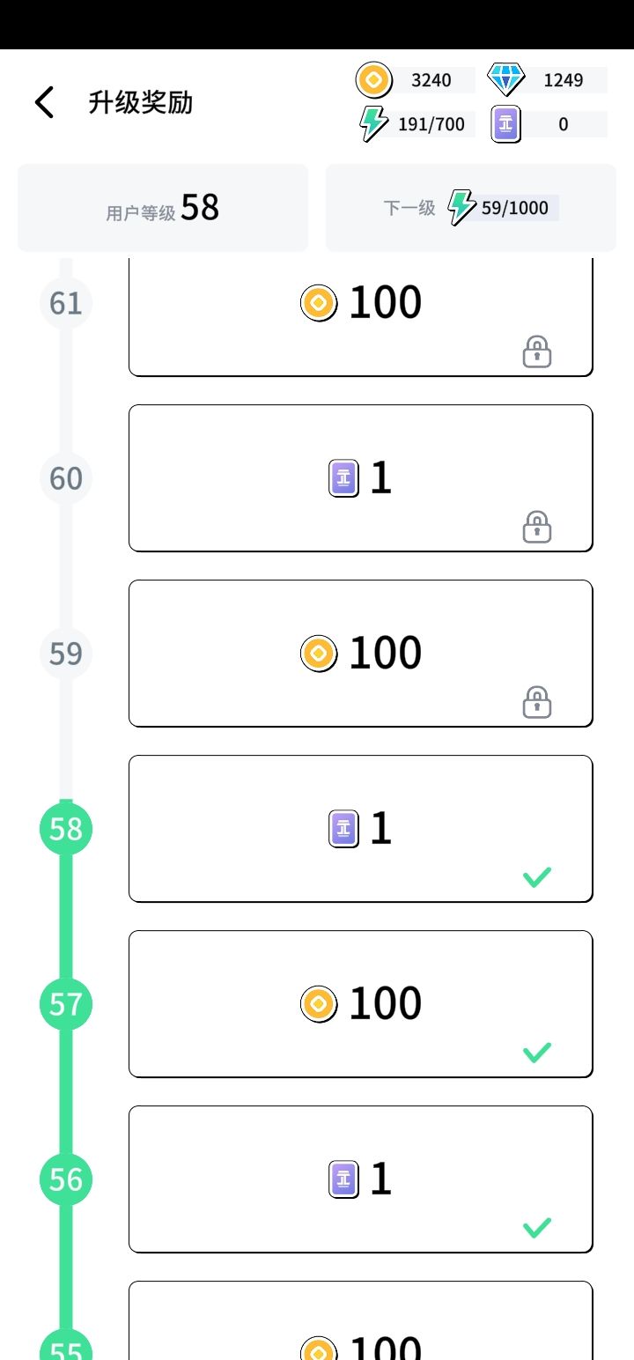The image size is (634, 1360).
Task: Tap the level 57 timeline marker
Action: coord(66,1004)
